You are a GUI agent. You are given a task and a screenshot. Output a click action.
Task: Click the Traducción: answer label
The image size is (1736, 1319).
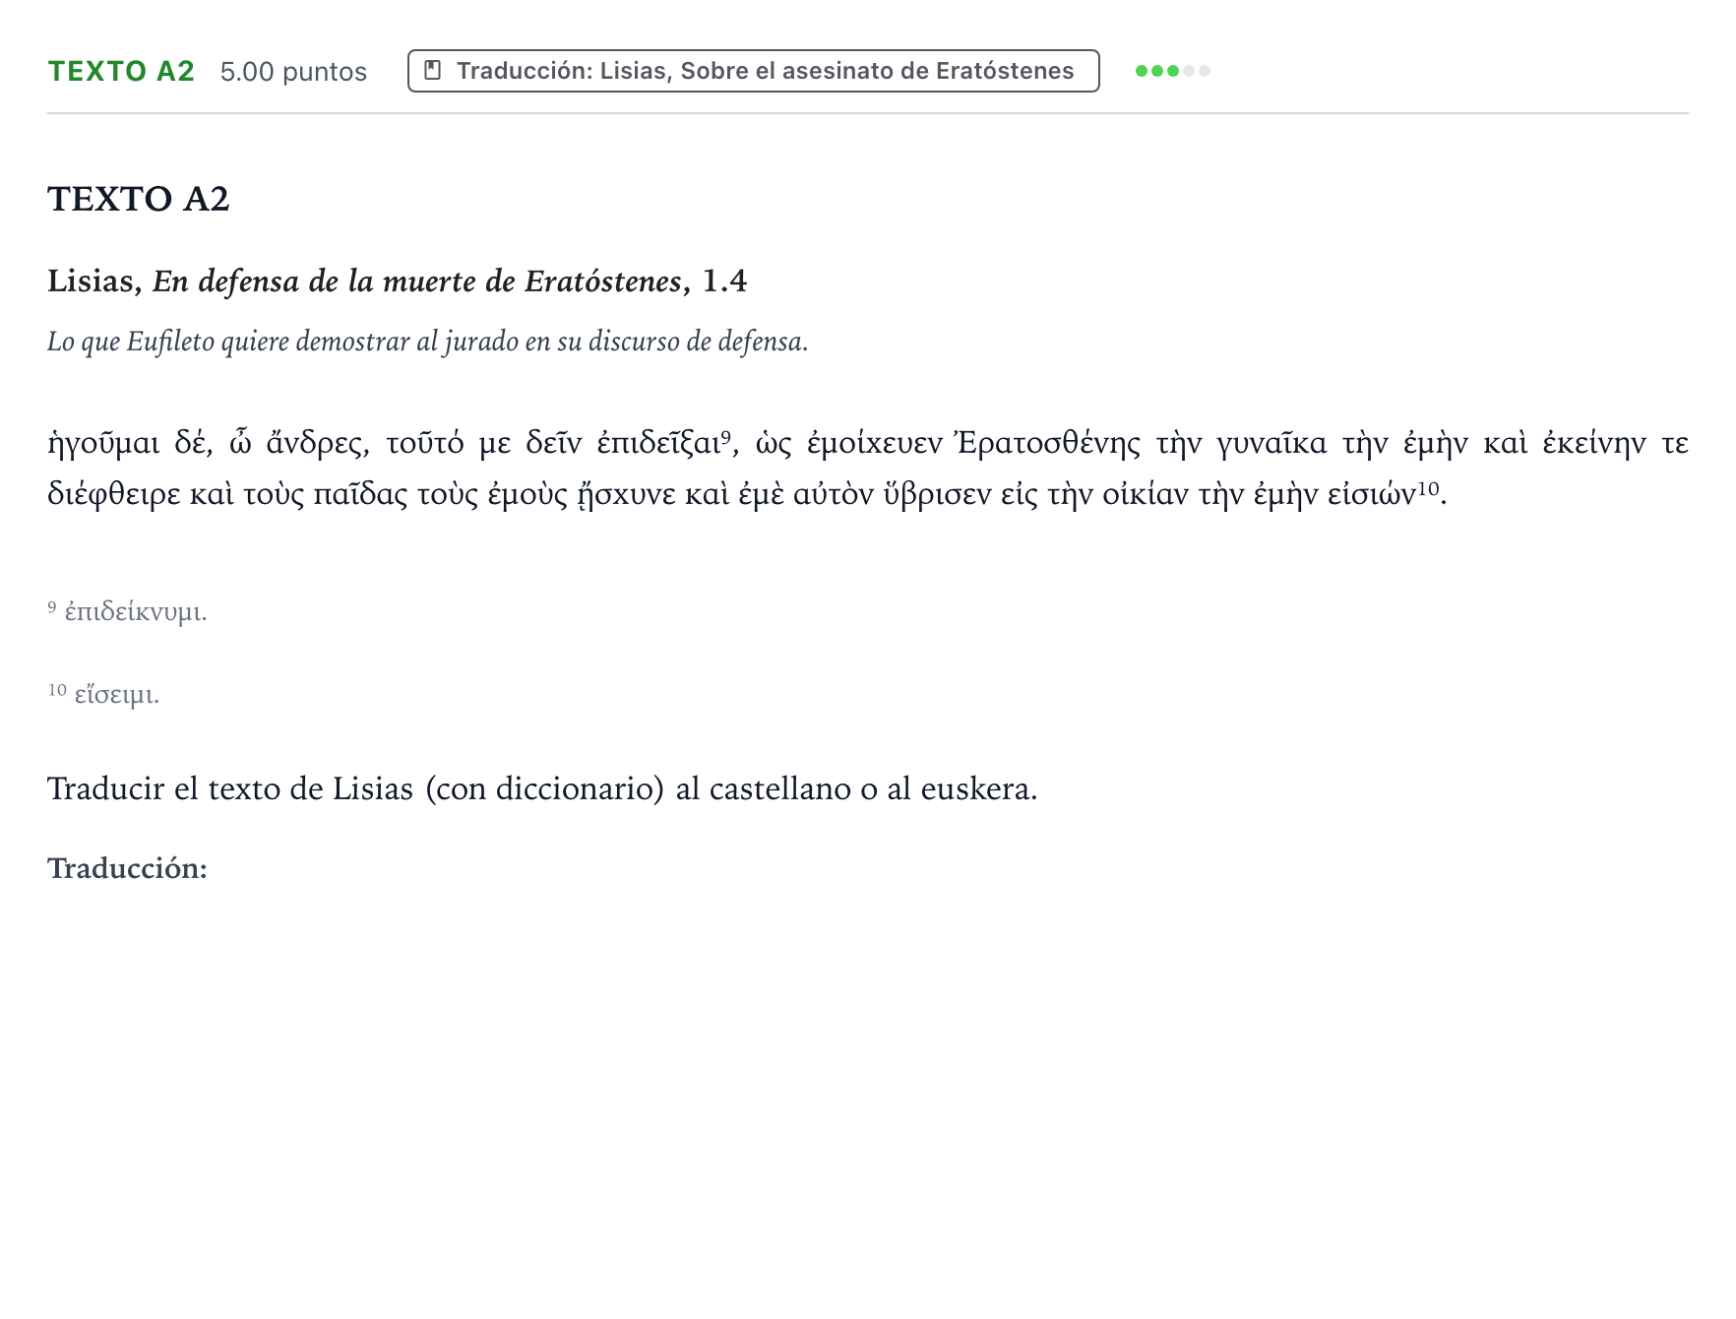[x=128, y=868]
